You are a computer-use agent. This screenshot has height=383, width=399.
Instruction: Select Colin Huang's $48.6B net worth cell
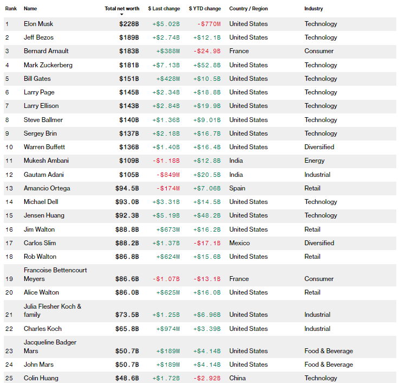pyautogui.click(x=127, y=378)
